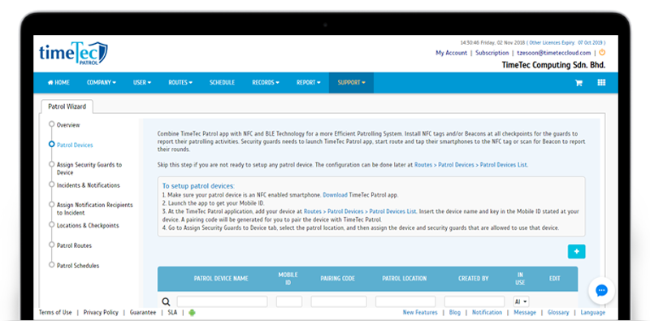Image resolution: width=650 pixels, height=321 pixels.
Task: Click the Mobile ID filter field
Action: (x=289, y=301)
